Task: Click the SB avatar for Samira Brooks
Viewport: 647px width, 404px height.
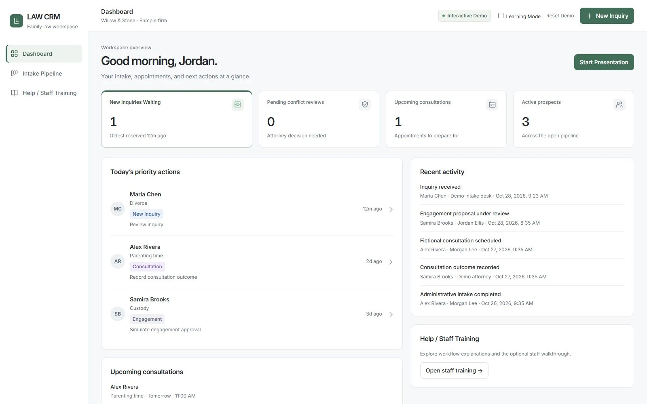Action: (118, 314)
